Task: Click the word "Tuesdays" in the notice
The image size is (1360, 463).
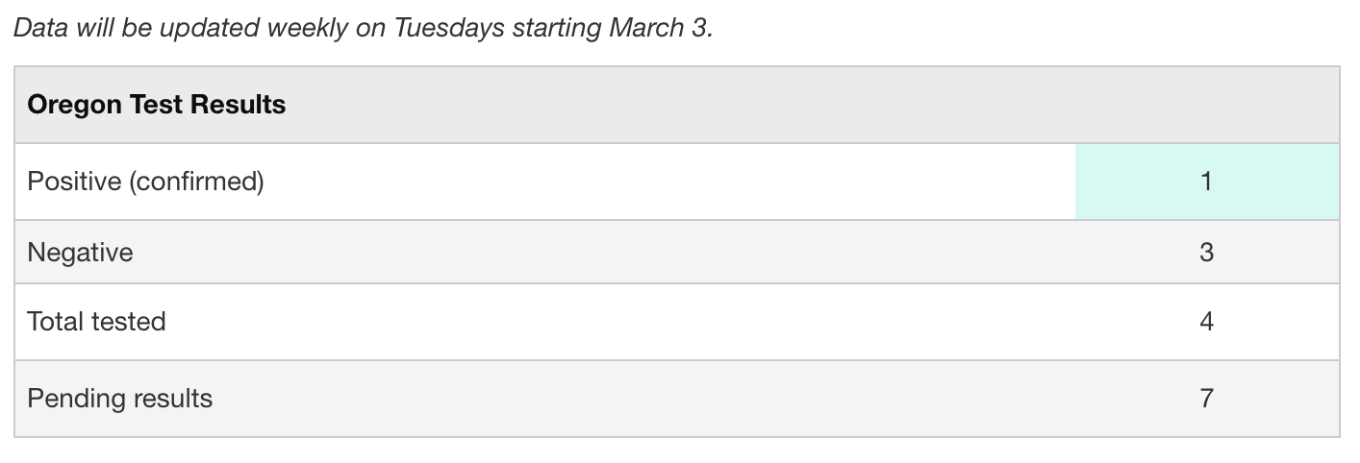Action: (447, 27)
